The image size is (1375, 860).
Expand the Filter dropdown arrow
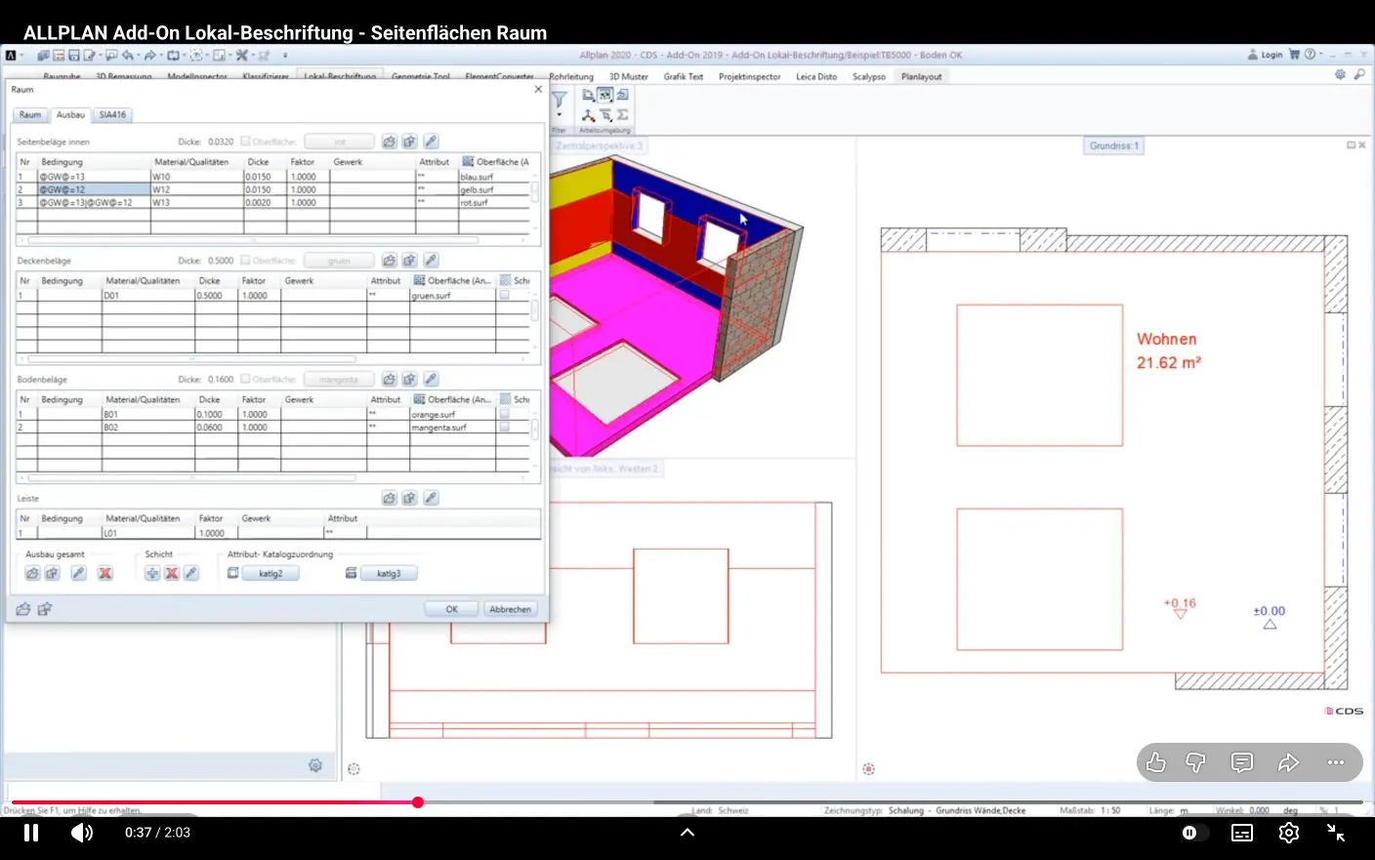(x=560, y=115)
